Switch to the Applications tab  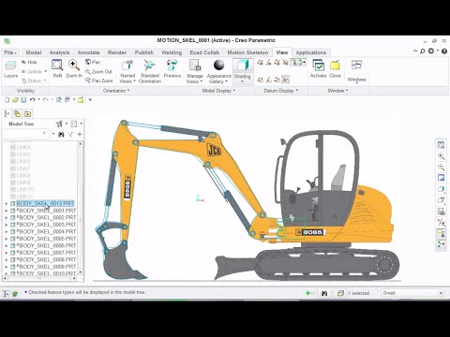pos(311,52)
